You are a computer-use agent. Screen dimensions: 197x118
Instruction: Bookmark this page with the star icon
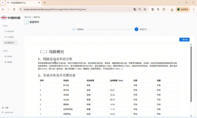(x=145, y=9)
